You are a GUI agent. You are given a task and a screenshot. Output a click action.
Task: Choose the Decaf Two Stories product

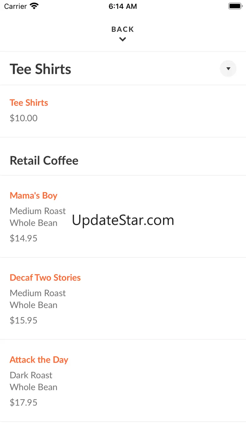(45, 278)
